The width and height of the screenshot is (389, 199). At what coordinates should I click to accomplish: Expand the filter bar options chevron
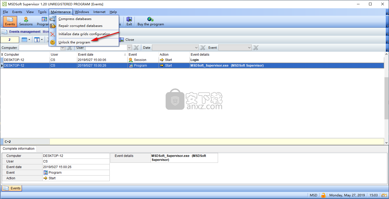pyautogui.click(x=387, y=50)
